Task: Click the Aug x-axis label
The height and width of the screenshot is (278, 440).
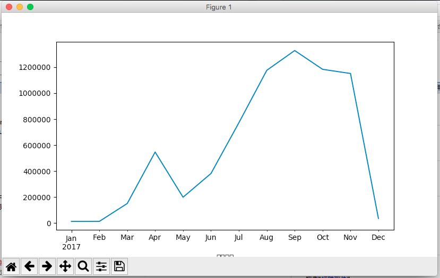Action: click(266, 238)
